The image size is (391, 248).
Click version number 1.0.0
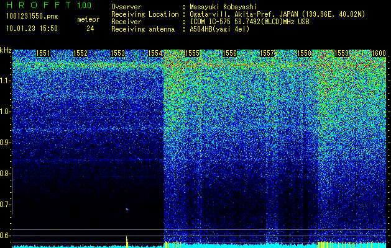84,6
